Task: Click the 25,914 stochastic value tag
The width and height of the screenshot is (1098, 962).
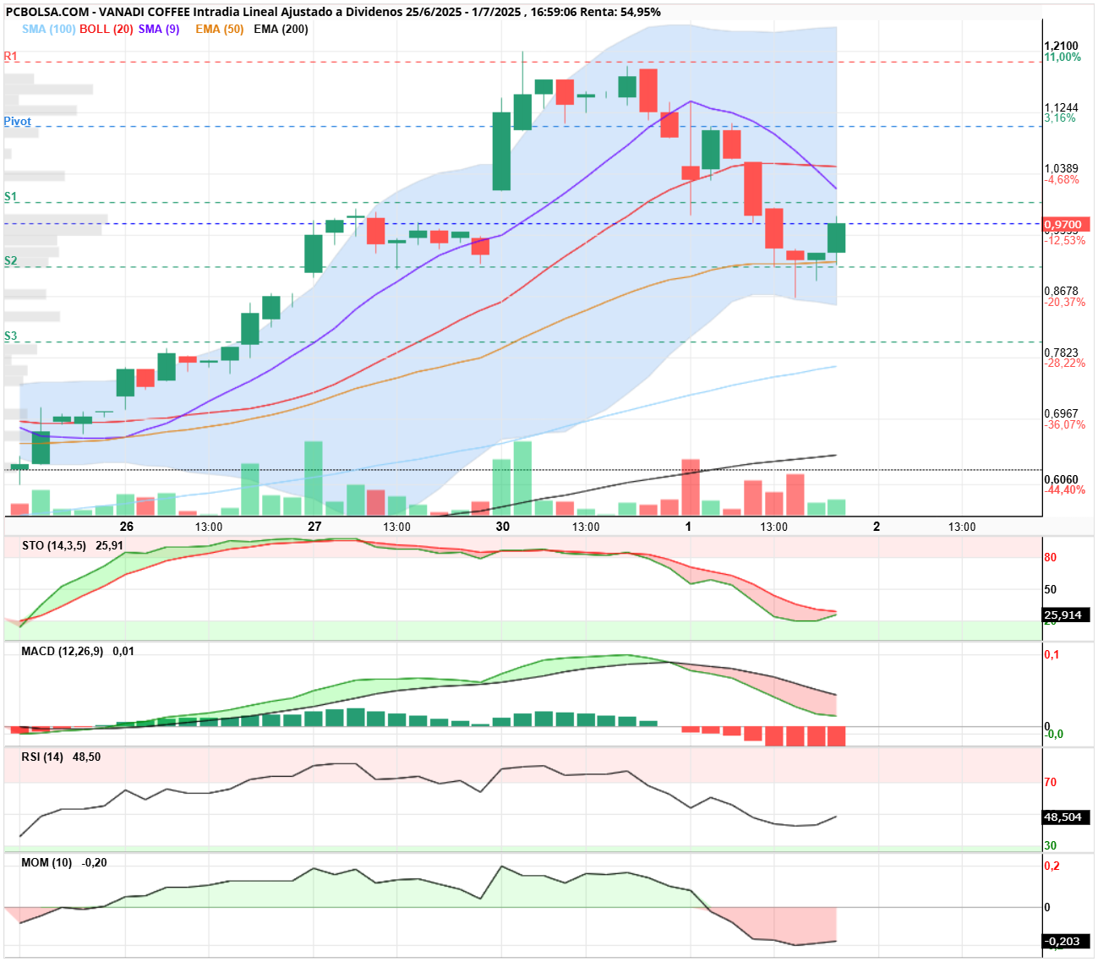Action: tap(1066, 615)
